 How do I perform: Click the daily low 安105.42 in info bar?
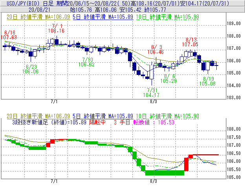click(x=130, y=10)
